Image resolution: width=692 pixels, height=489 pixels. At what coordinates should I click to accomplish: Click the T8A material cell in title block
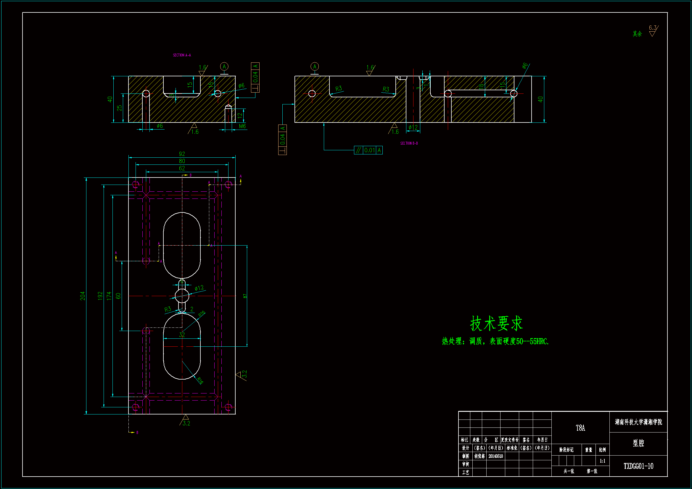(x=580, y=428)
